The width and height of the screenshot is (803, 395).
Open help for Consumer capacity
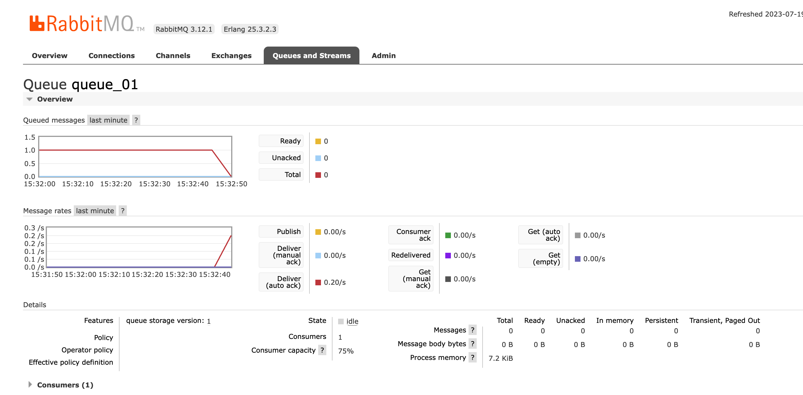tap(323, 350)
